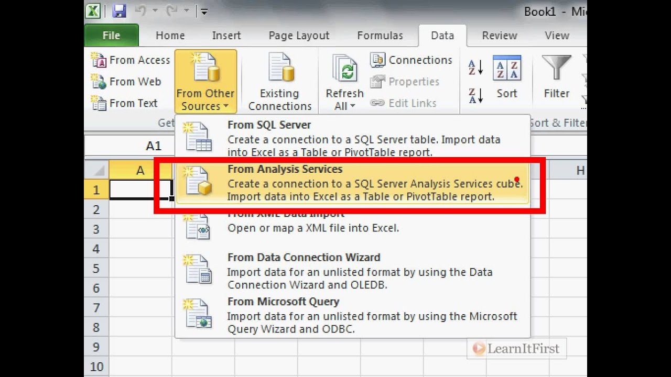Click the Refresh All icon
671x377 pixels.
[x=344, y=70]
